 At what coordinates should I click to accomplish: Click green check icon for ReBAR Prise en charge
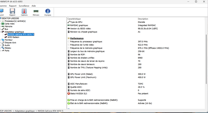pyautogui.click(x=69, y=100)
